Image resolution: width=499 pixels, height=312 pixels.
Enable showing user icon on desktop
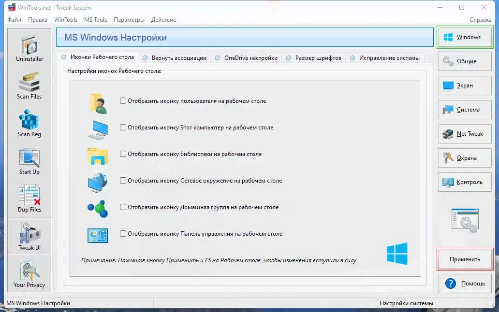[123, 101]
